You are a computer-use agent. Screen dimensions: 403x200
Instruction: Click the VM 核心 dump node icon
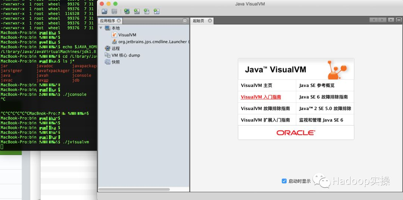pyautogui.click(x=107, y=55)
